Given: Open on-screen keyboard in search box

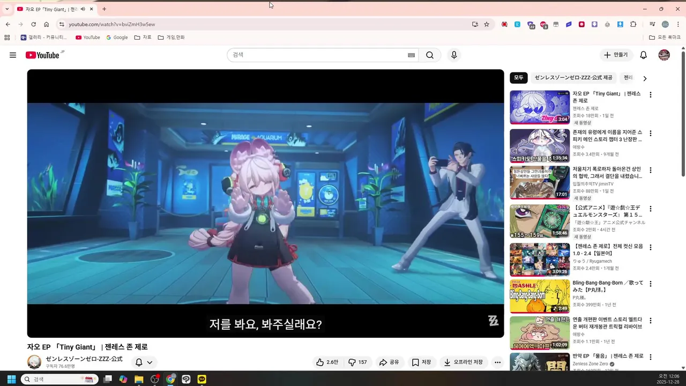Looking at the screenshot, I should pyautogui.click(x=412, y=55).
